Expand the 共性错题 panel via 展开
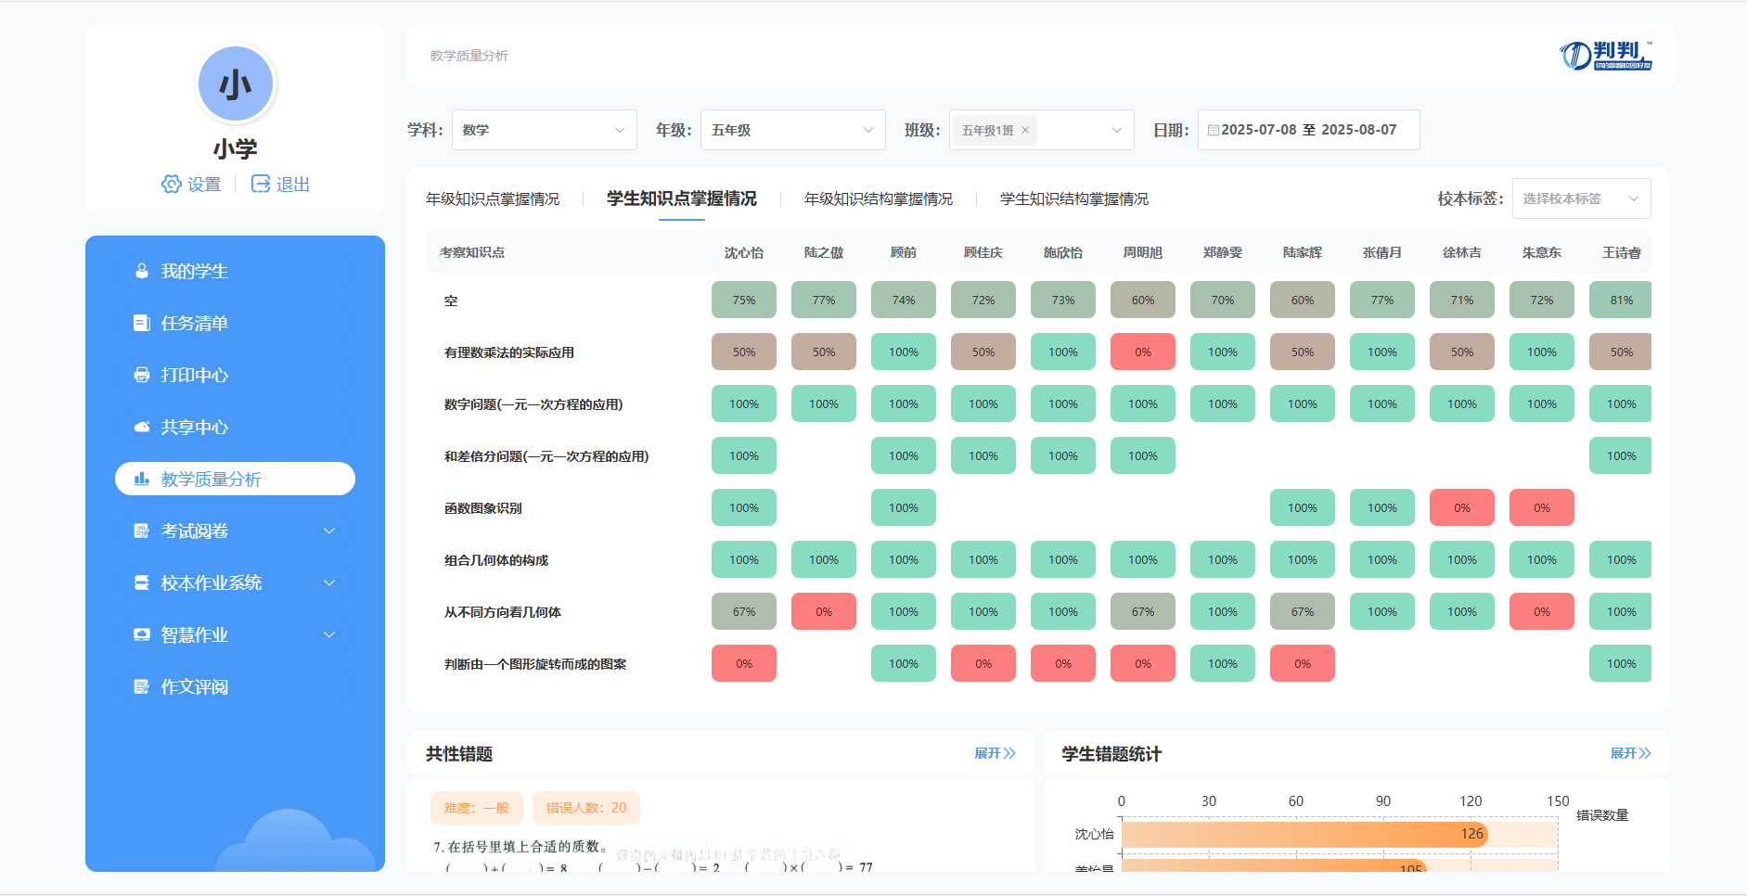This screenshot has width=1747, height=896. pos(995,753)
